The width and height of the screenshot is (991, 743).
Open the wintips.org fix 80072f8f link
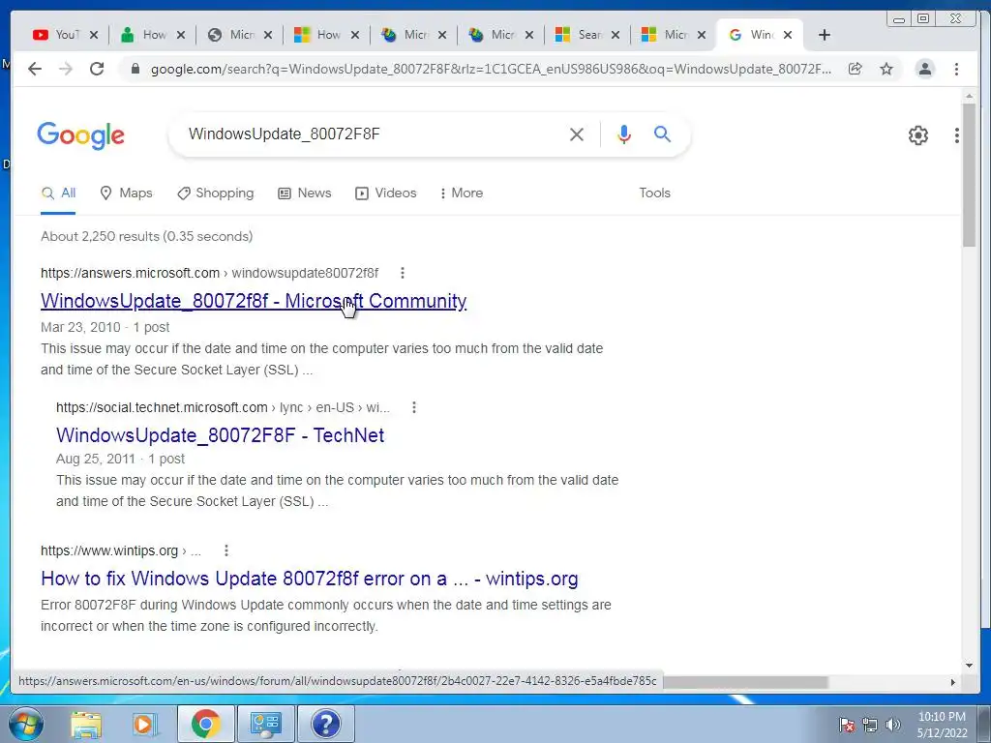point(309,579)
